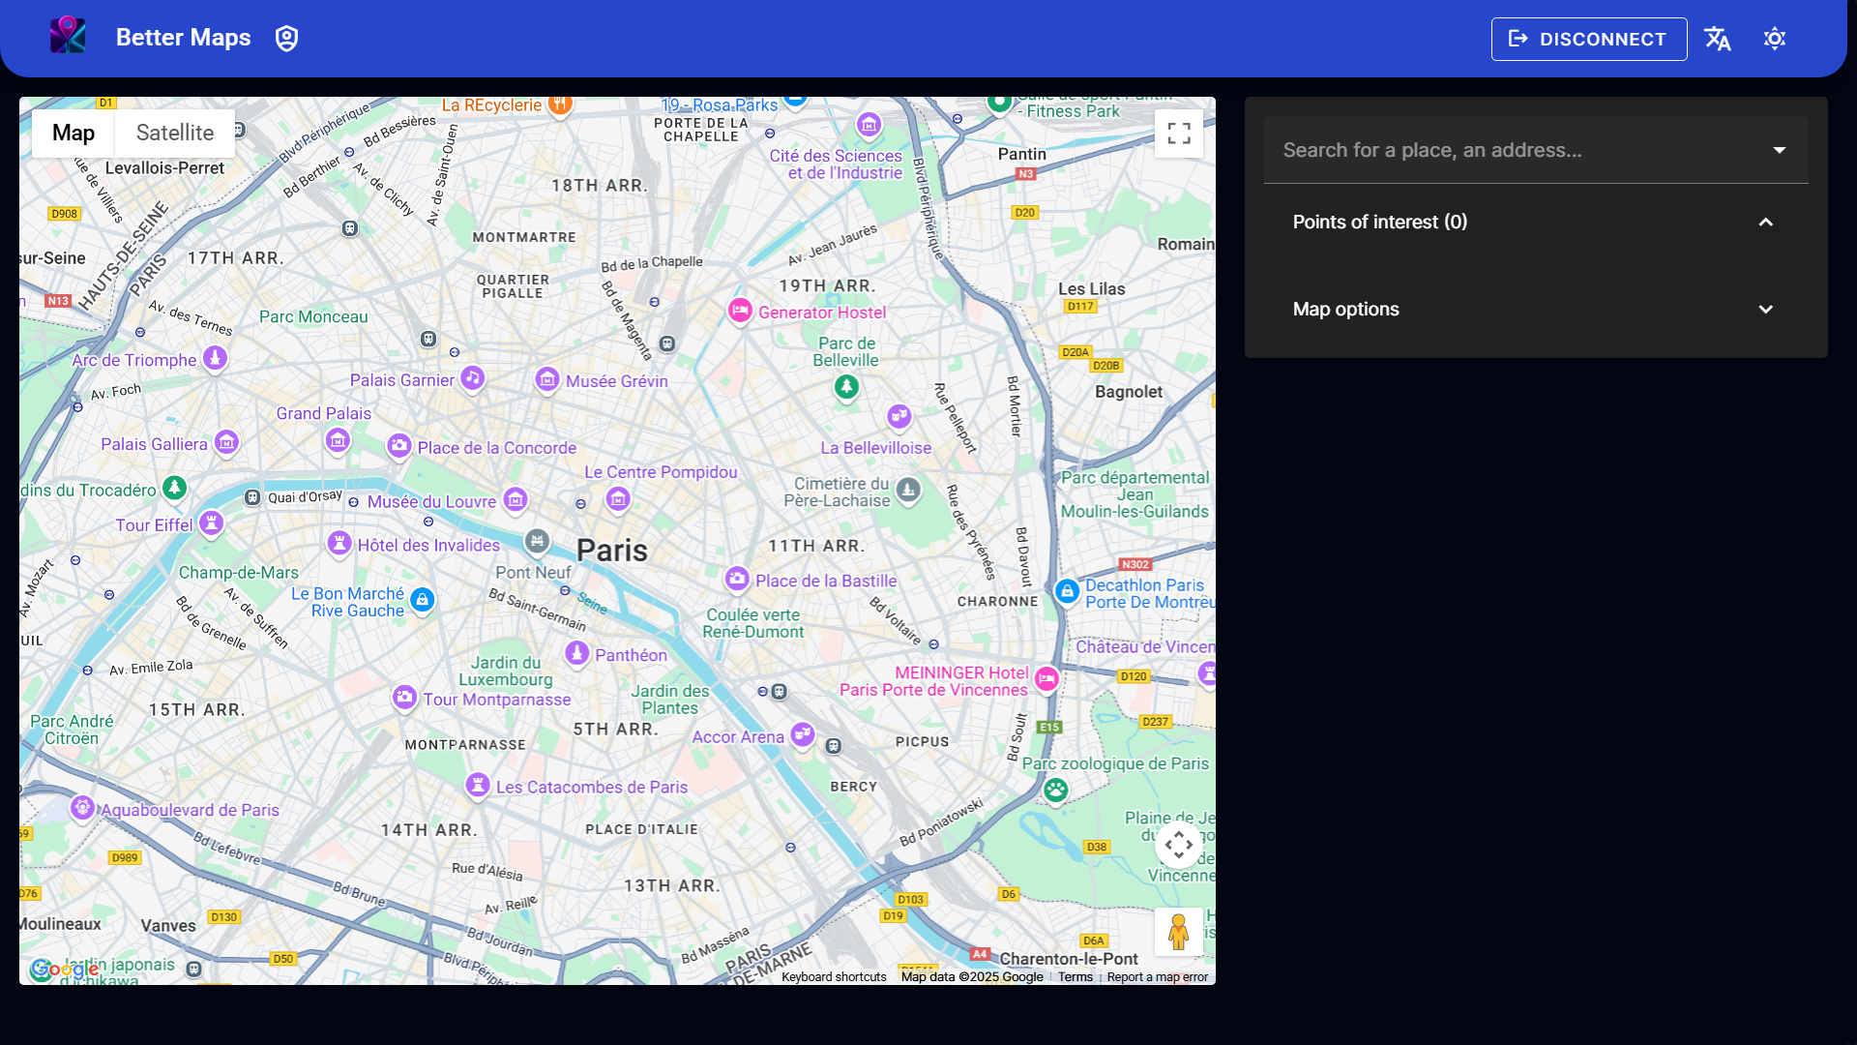
Task: Click Report a map error link
Action: pyautogui.click(x=1157, y=977)
